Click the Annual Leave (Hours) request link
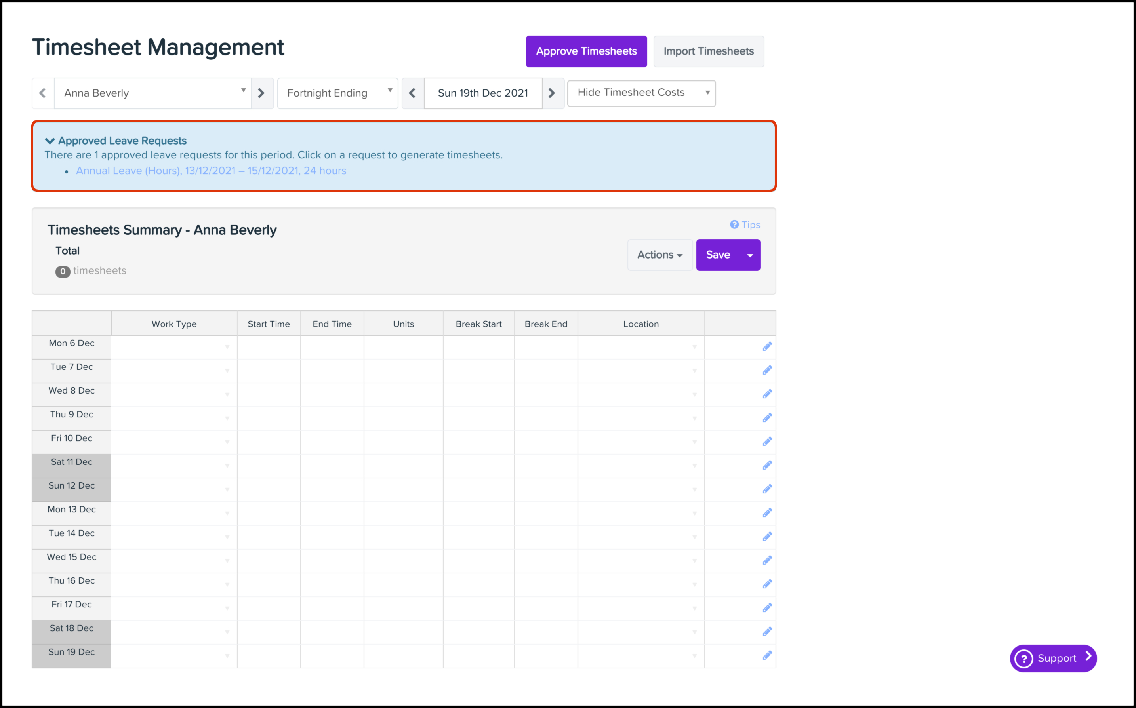This screenshot has height=708, width=1136. [x=211, y=171]
